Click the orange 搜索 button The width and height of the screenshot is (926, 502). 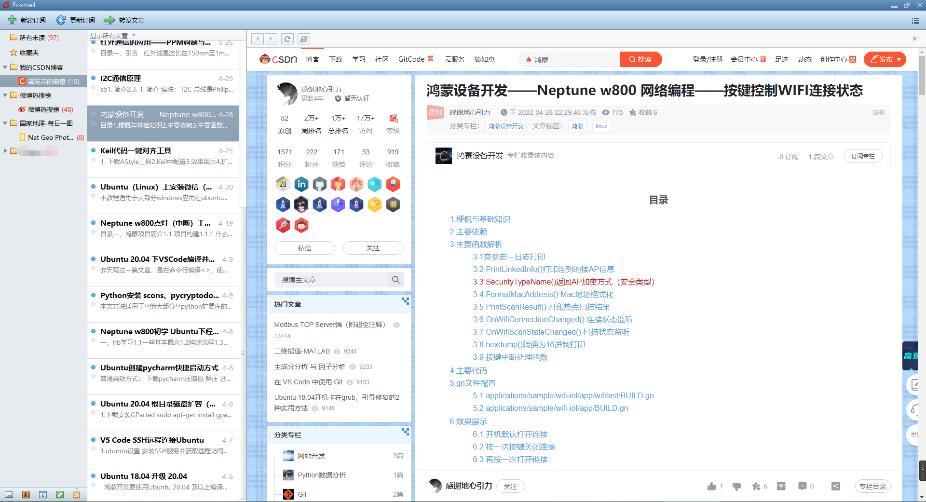coord(640,59)
